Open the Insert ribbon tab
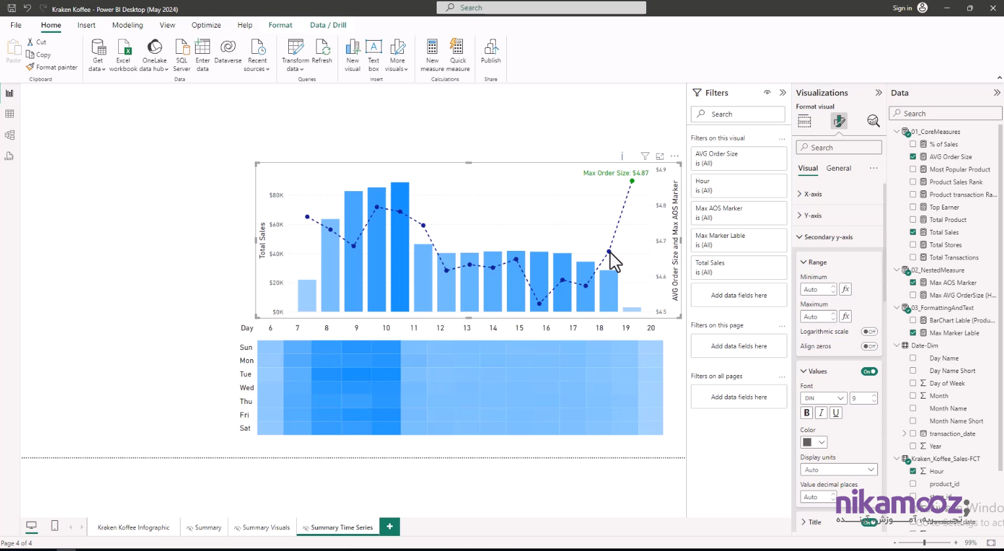This screenshot has height=551, width=1004. (86, 25)
